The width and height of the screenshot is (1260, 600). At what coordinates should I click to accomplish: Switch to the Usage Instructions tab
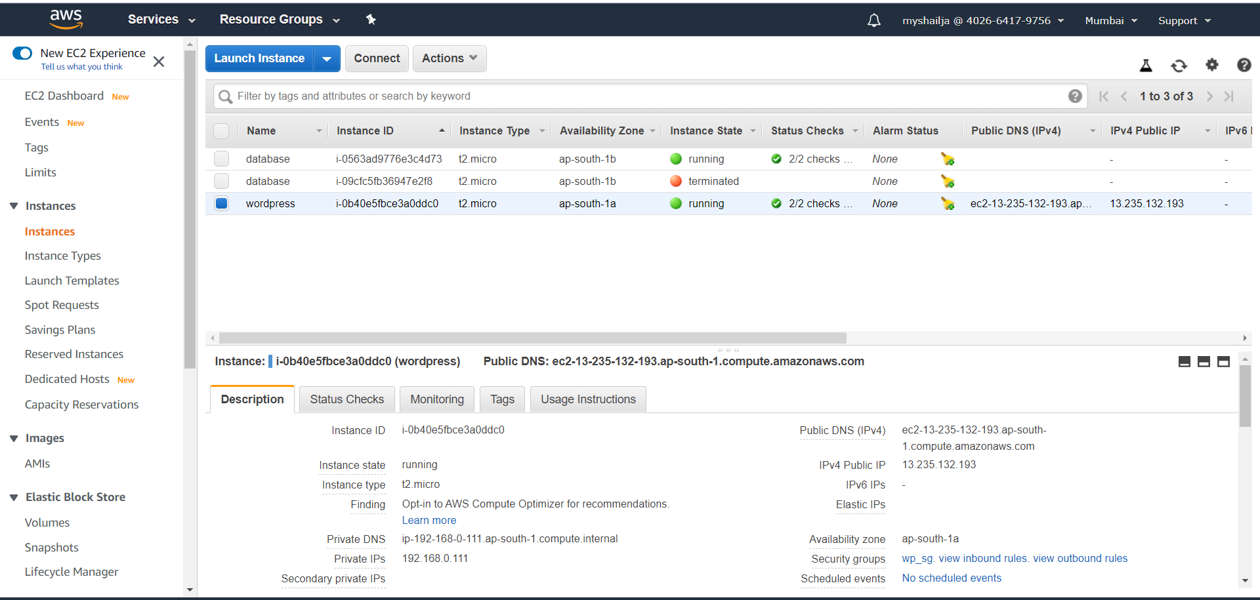[588, 399]
